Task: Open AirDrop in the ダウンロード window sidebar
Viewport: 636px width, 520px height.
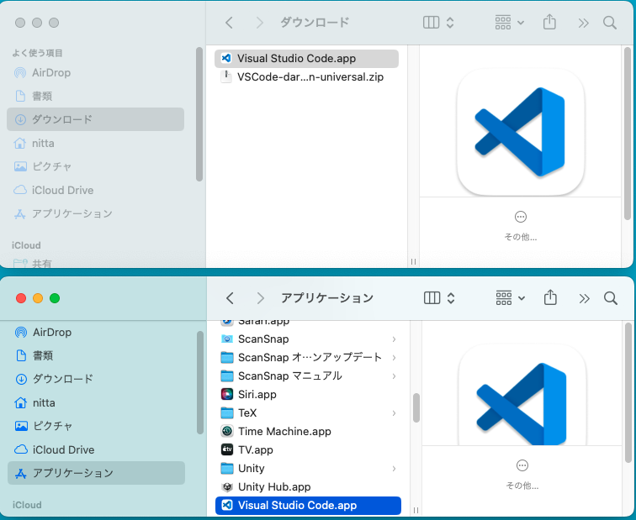Action: coord(50,72)
